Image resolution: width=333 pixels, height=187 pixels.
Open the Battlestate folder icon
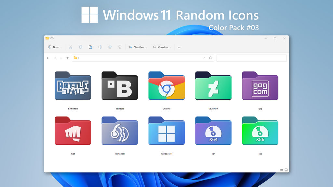pyautogui.click(x=73, y=86)
